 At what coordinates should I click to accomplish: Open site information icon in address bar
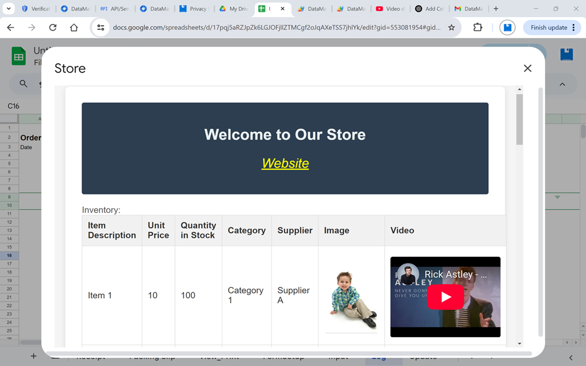(x=100, y=27)
